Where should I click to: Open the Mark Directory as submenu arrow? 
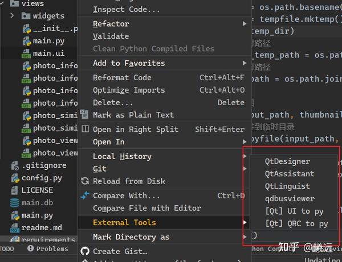(245, 236)
